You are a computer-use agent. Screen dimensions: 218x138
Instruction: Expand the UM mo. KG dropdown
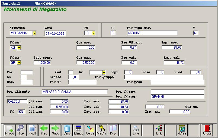pos(19,48)
